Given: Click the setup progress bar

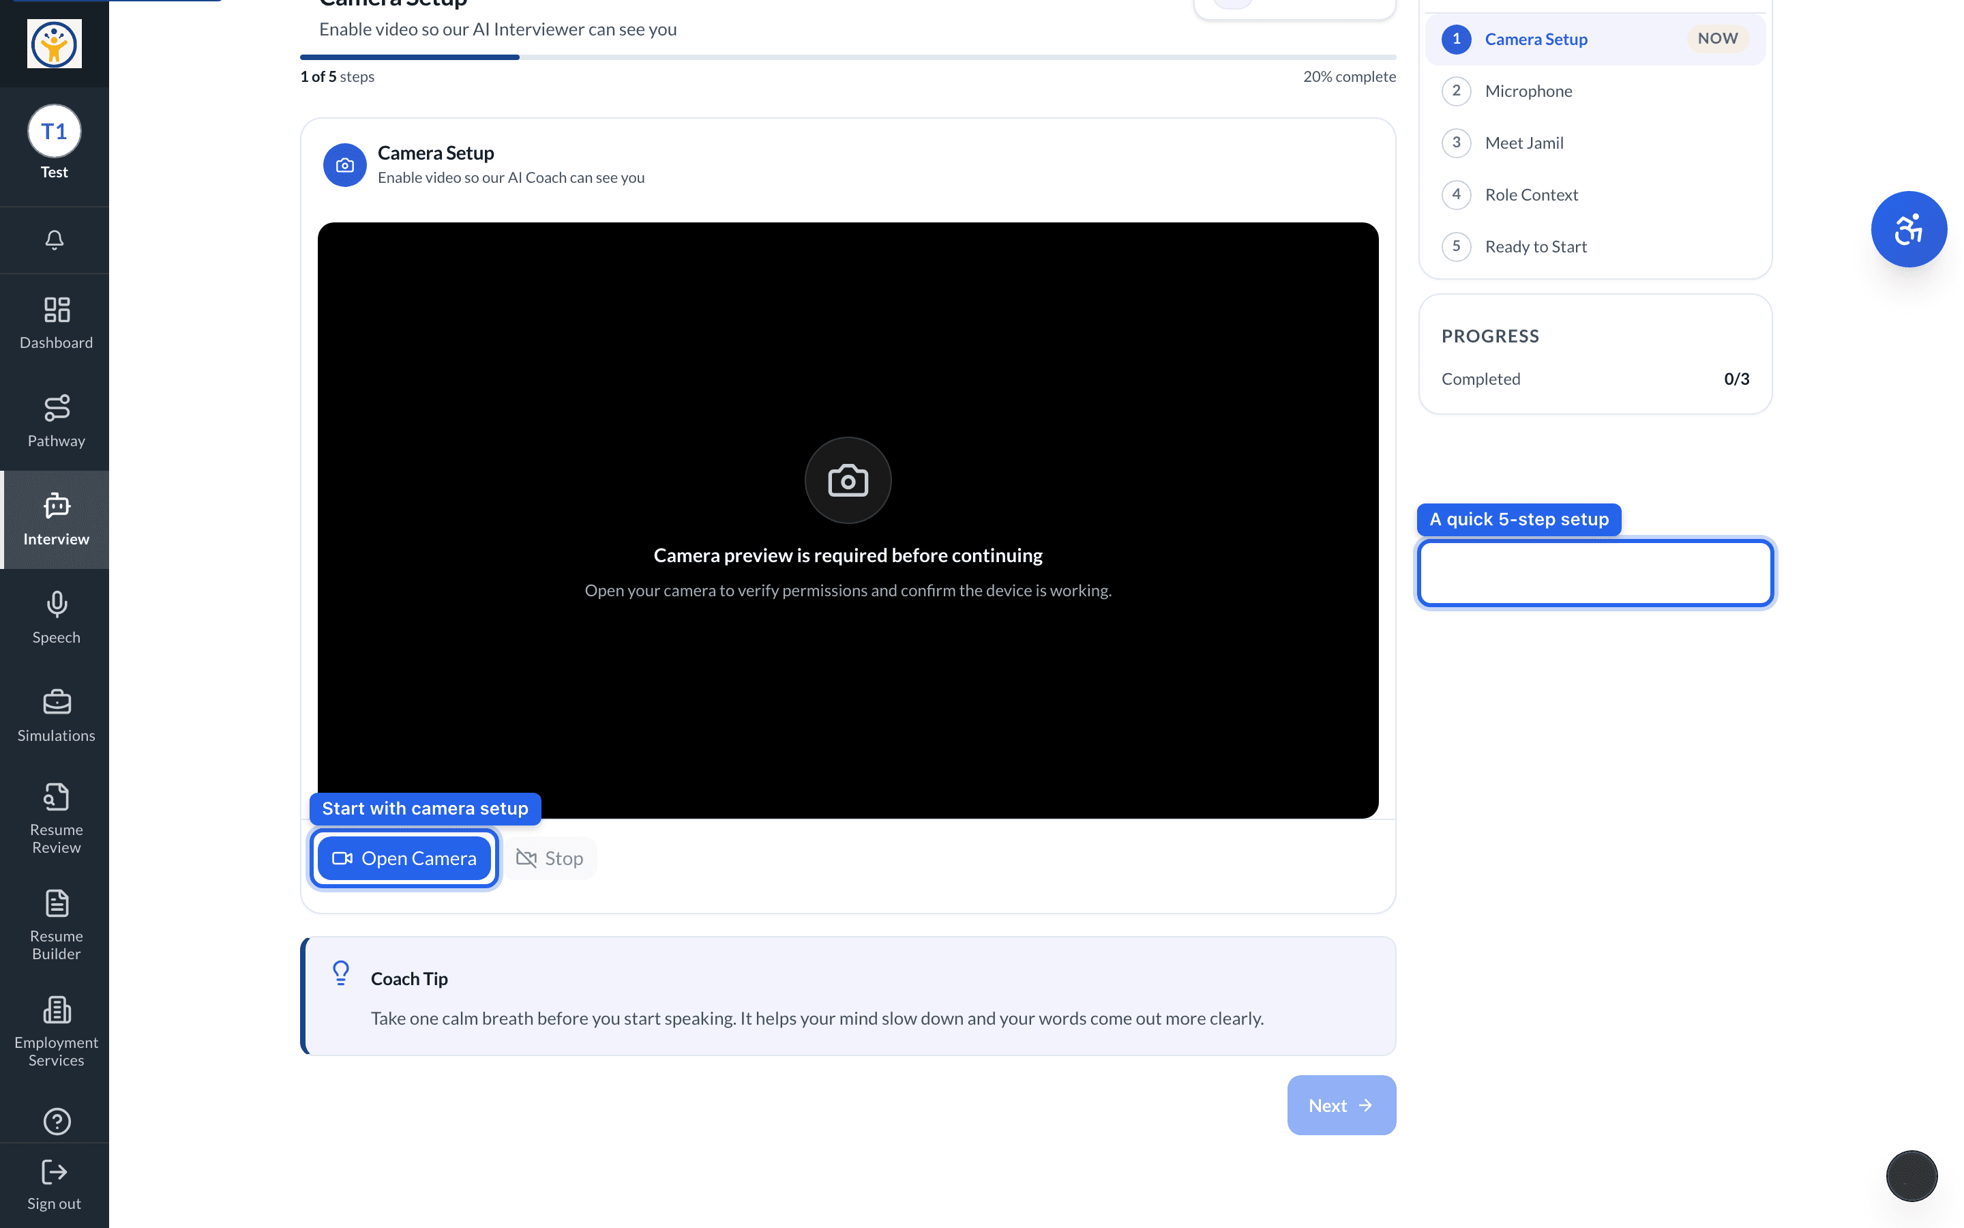Looking at the screenshot, I should [848, 57].
